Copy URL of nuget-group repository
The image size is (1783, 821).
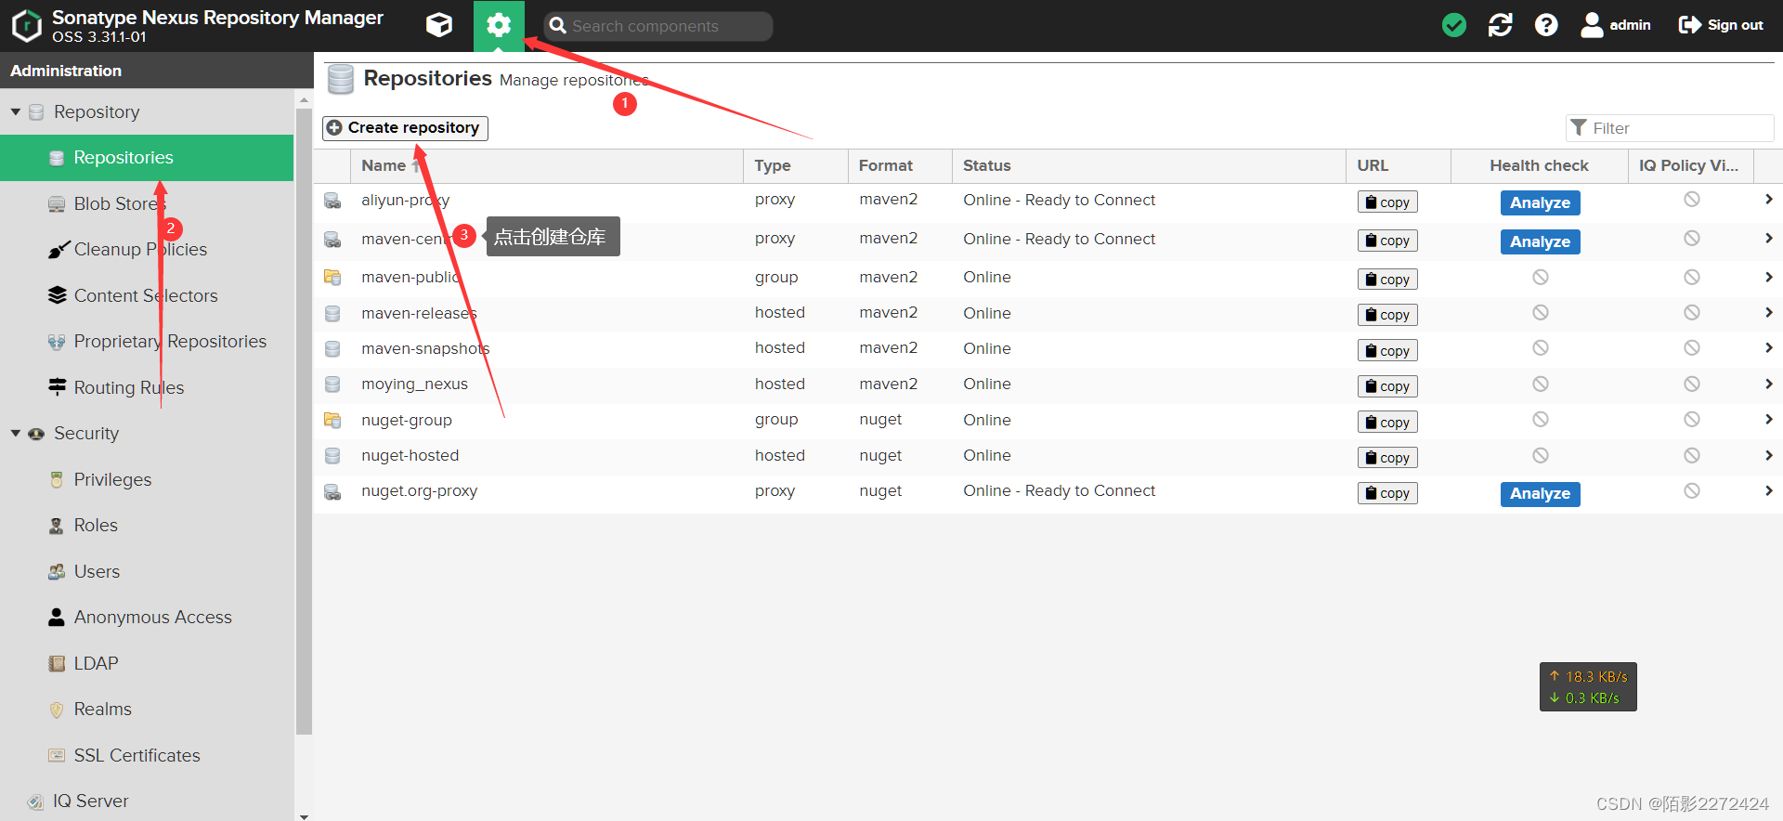[x=1387, y=423]
